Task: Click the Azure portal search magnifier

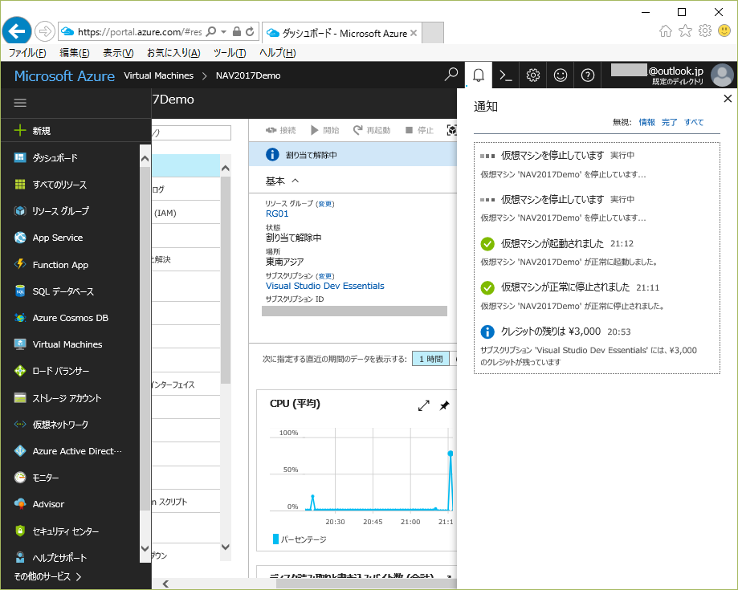Action: (451, 75)
